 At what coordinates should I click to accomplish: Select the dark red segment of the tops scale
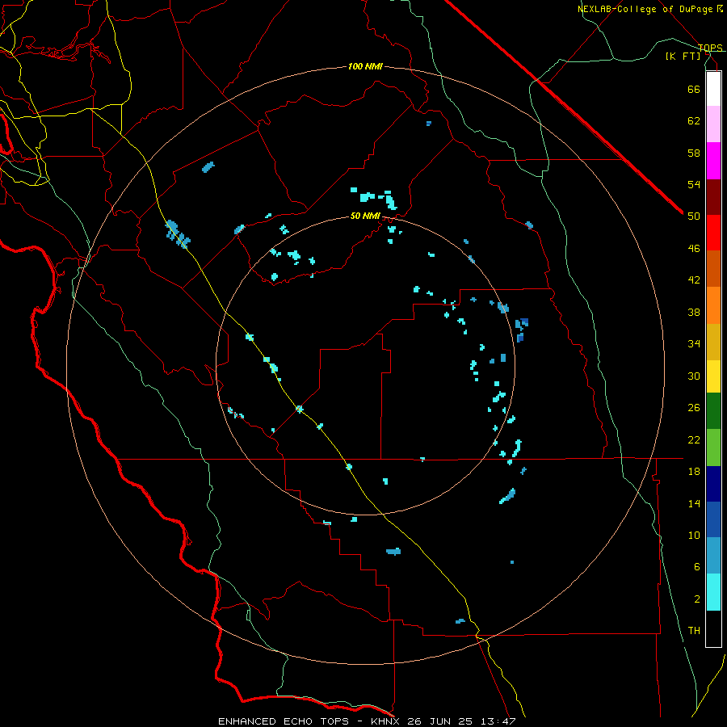point(713,196)
